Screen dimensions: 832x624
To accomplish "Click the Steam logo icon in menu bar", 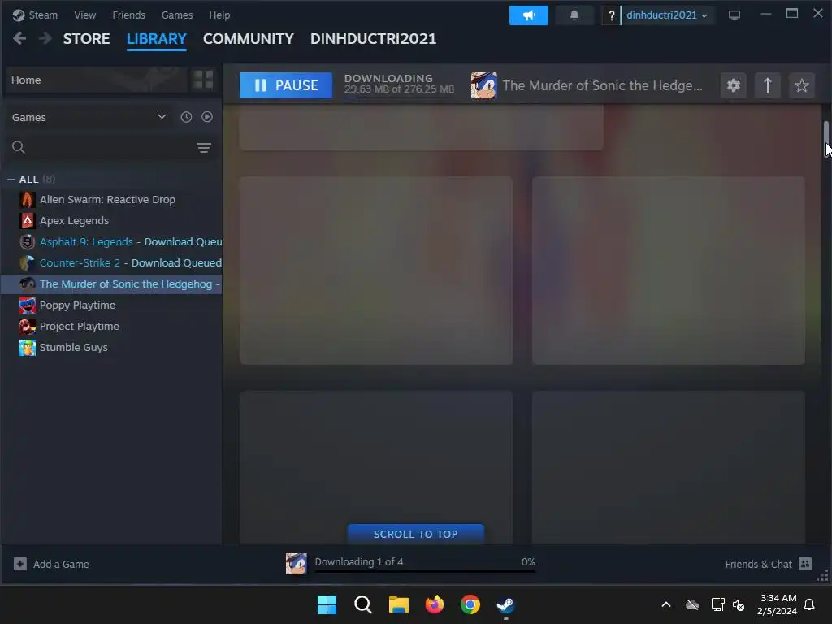I will [19, 15].
